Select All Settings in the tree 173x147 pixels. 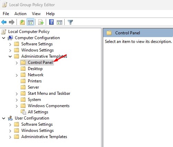tap(38, 112)
